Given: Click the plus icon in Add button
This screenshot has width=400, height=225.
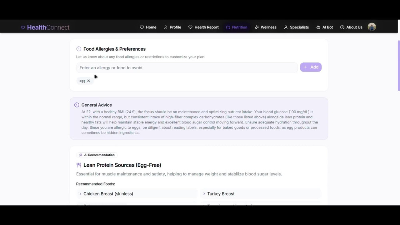Looking at the screenshot, I should coord(305,67).
